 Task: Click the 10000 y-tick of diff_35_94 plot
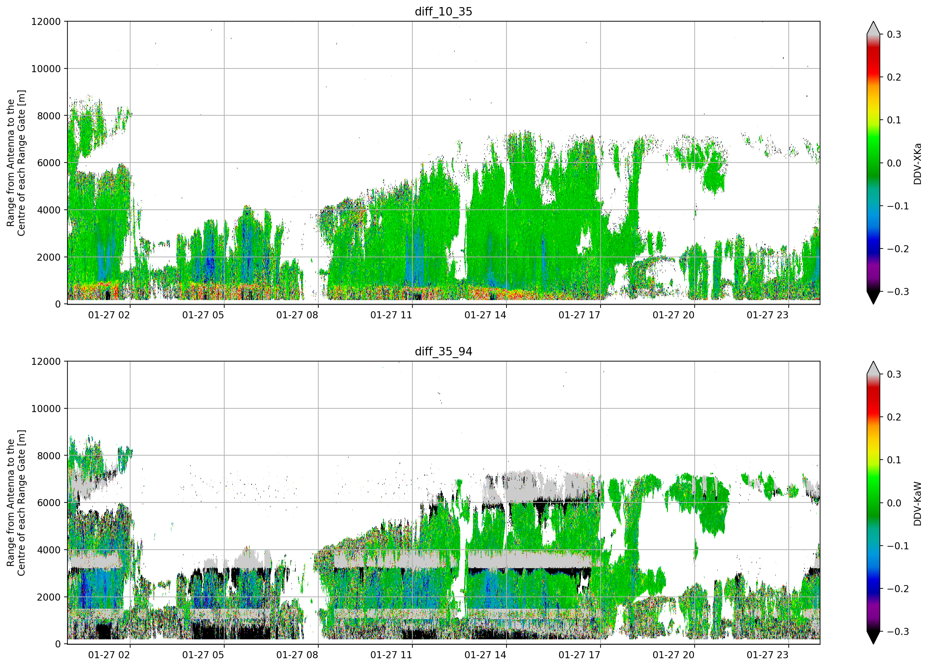click(46, 409)
